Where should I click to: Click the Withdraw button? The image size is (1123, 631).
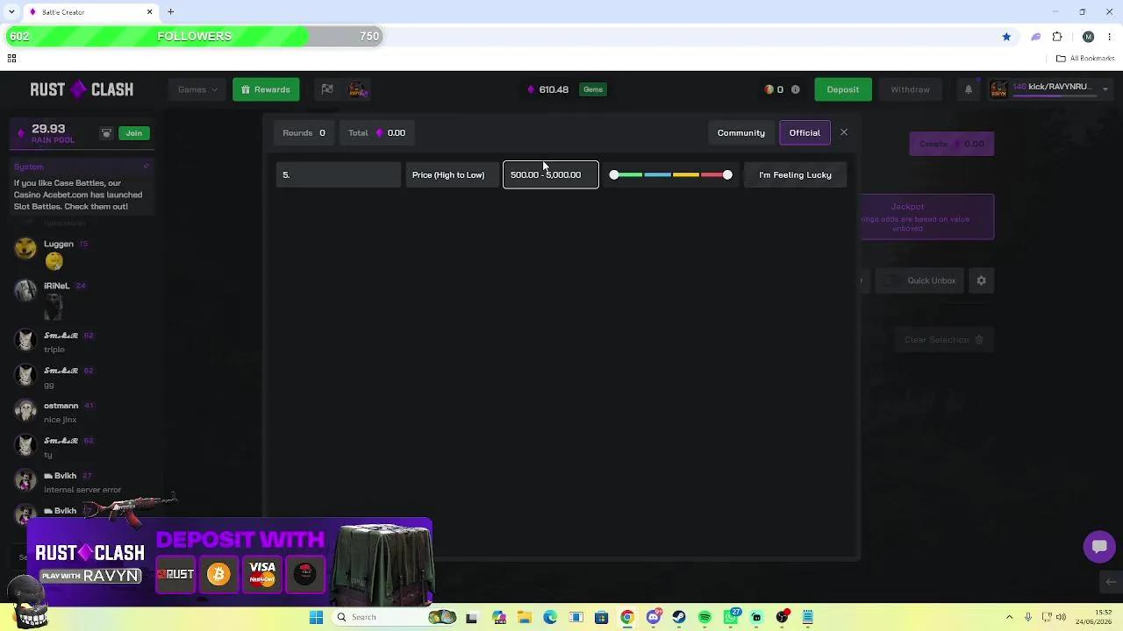(910, 89)
